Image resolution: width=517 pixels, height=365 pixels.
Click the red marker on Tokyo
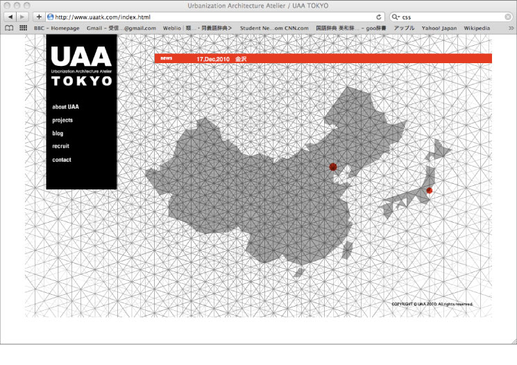tap(429, 190)
